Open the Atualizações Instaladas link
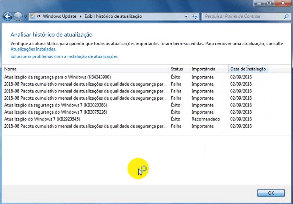The width and height of the screenshot is (293, 204). click(x=33, y=49)
